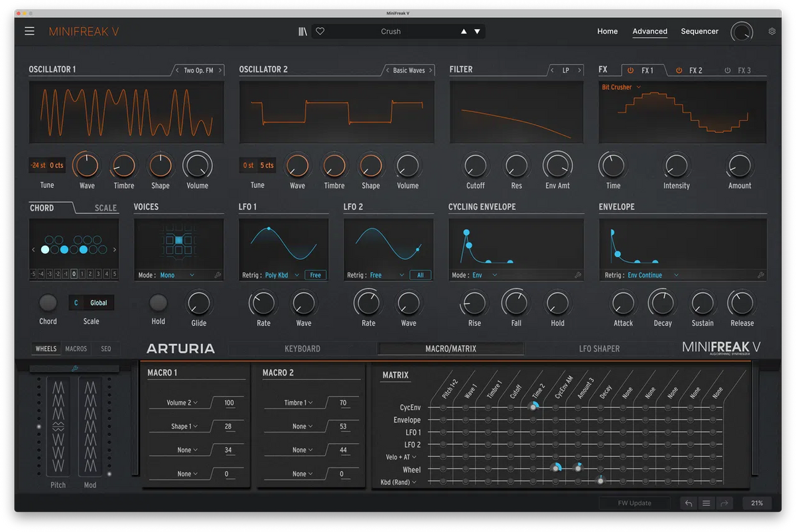Open the LFO SHAPER panel
796x532 pixels.
[x=599, y=348]
